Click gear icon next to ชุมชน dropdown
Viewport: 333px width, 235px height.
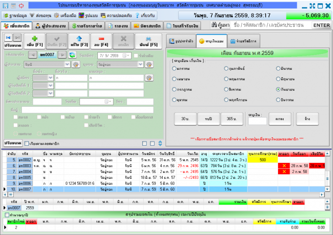149,65
